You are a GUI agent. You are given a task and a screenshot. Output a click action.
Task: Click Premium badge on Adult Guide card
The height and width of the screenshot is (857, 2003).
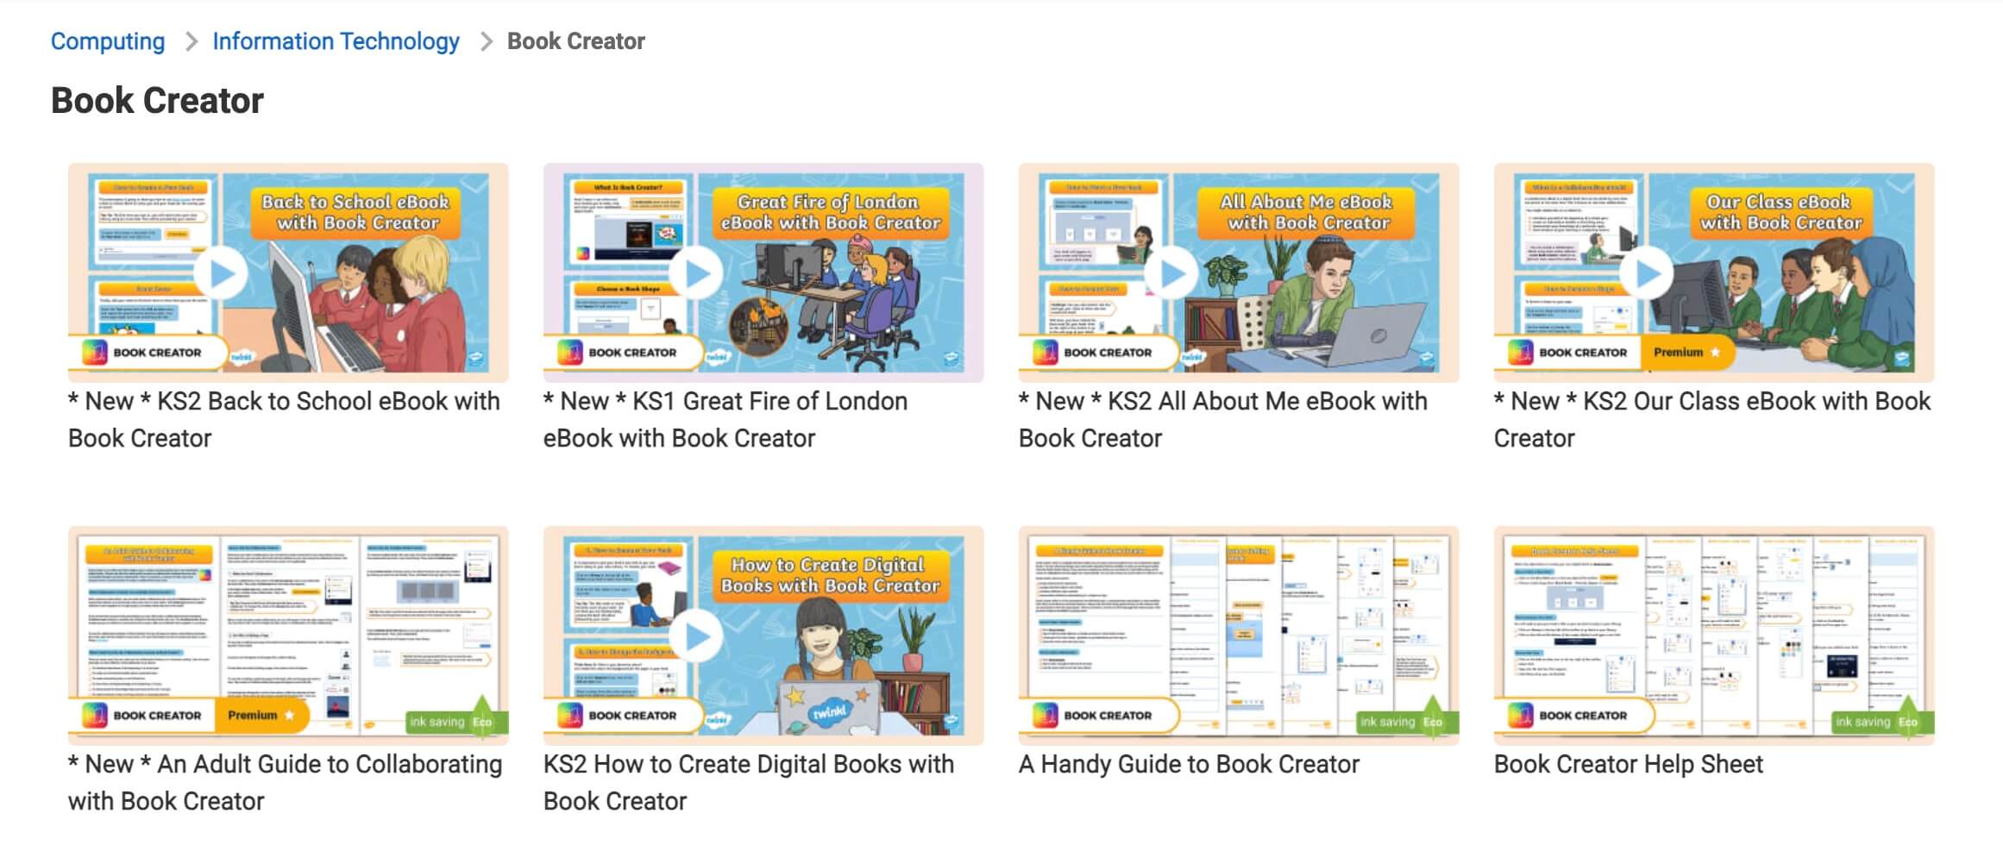[261, 716]
